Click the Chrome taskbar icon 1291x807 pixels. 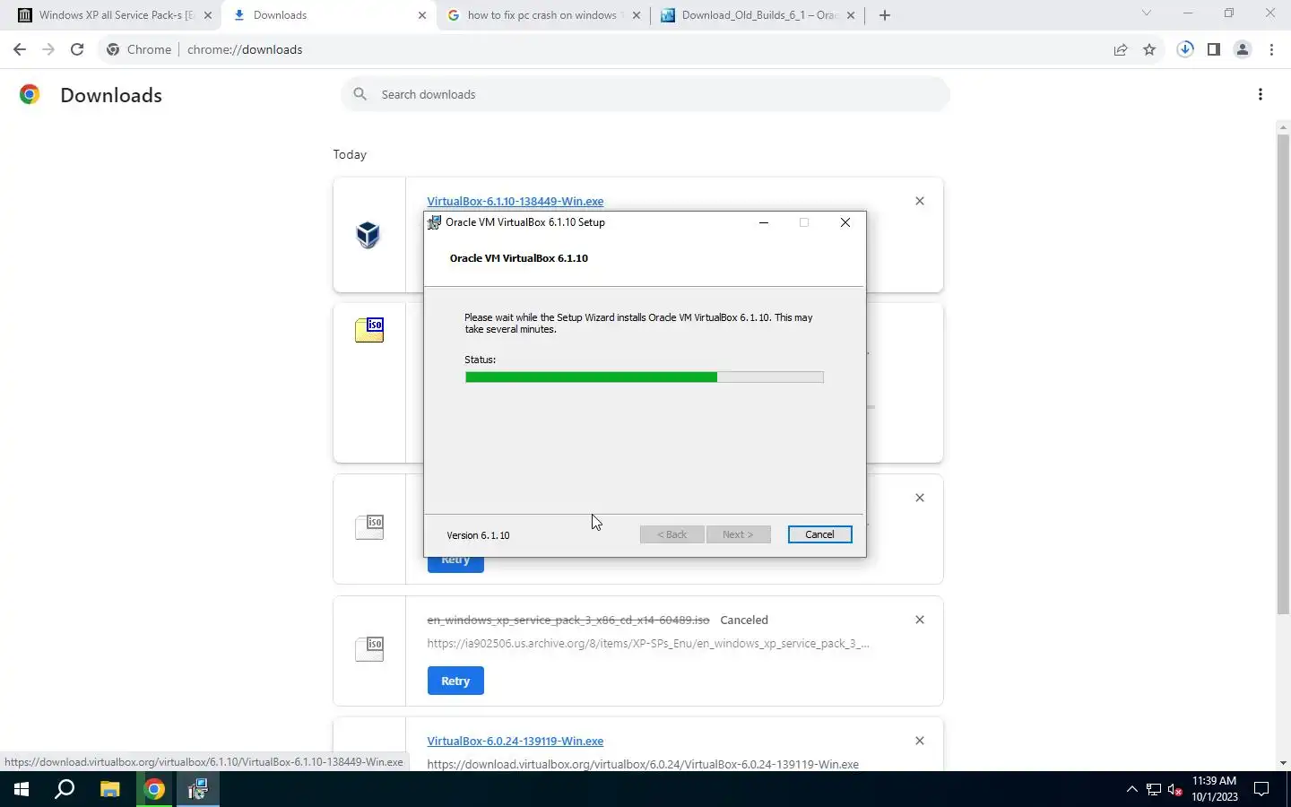(154, 789)
